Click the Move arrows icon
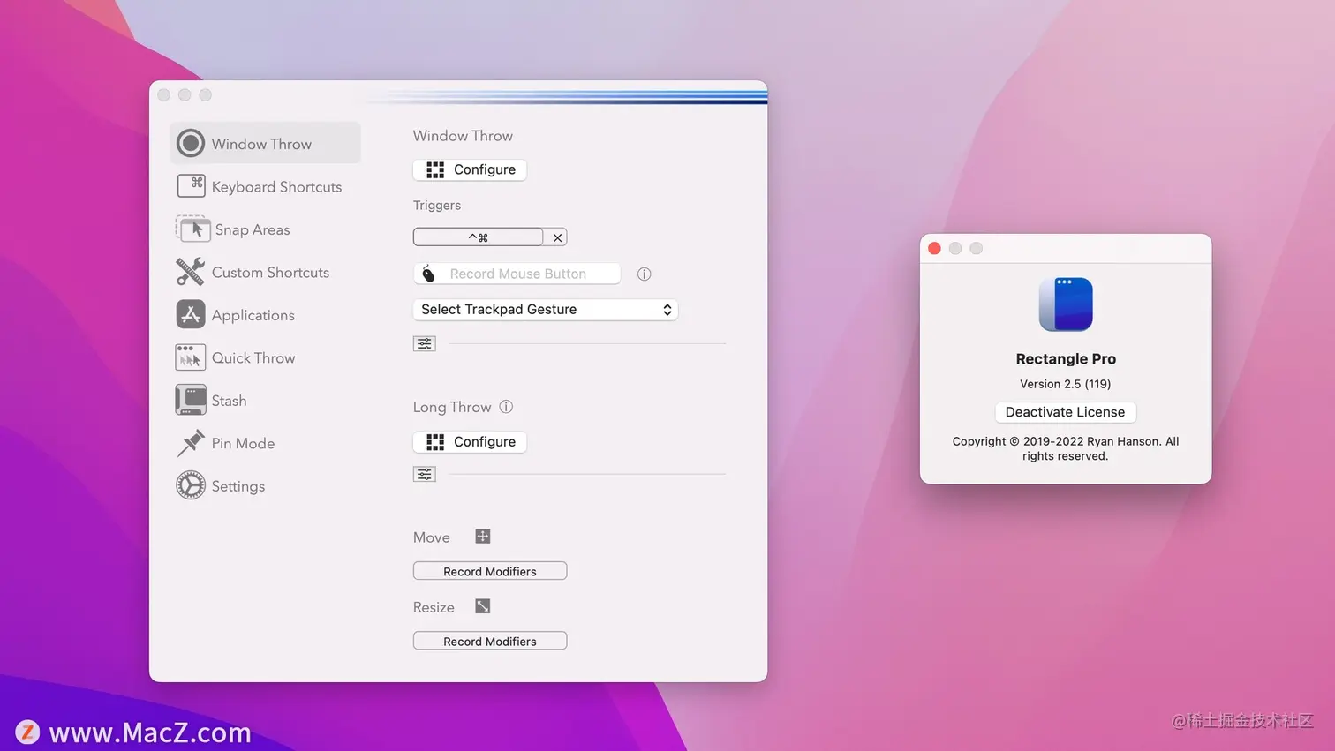This screenshot has width=1335, height=751. 483,537
